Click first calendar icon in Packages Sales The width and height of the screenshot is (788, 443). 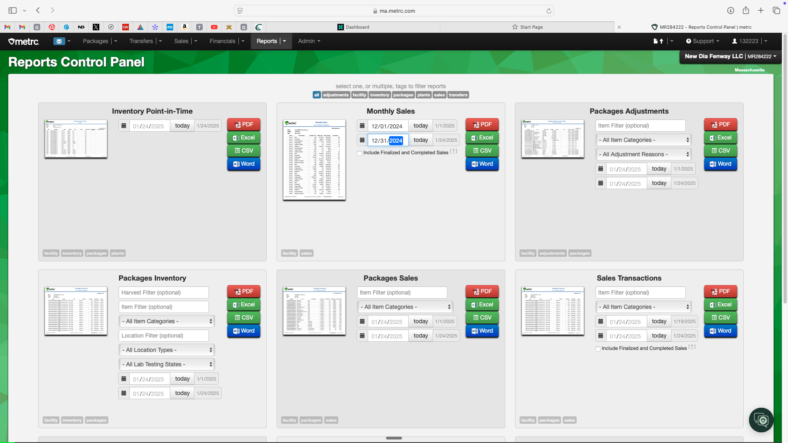pos(362,321)
